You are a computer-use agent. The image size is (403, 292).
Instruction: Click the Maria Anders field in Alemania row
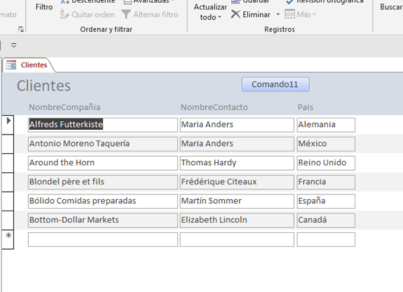coord(237,125)
